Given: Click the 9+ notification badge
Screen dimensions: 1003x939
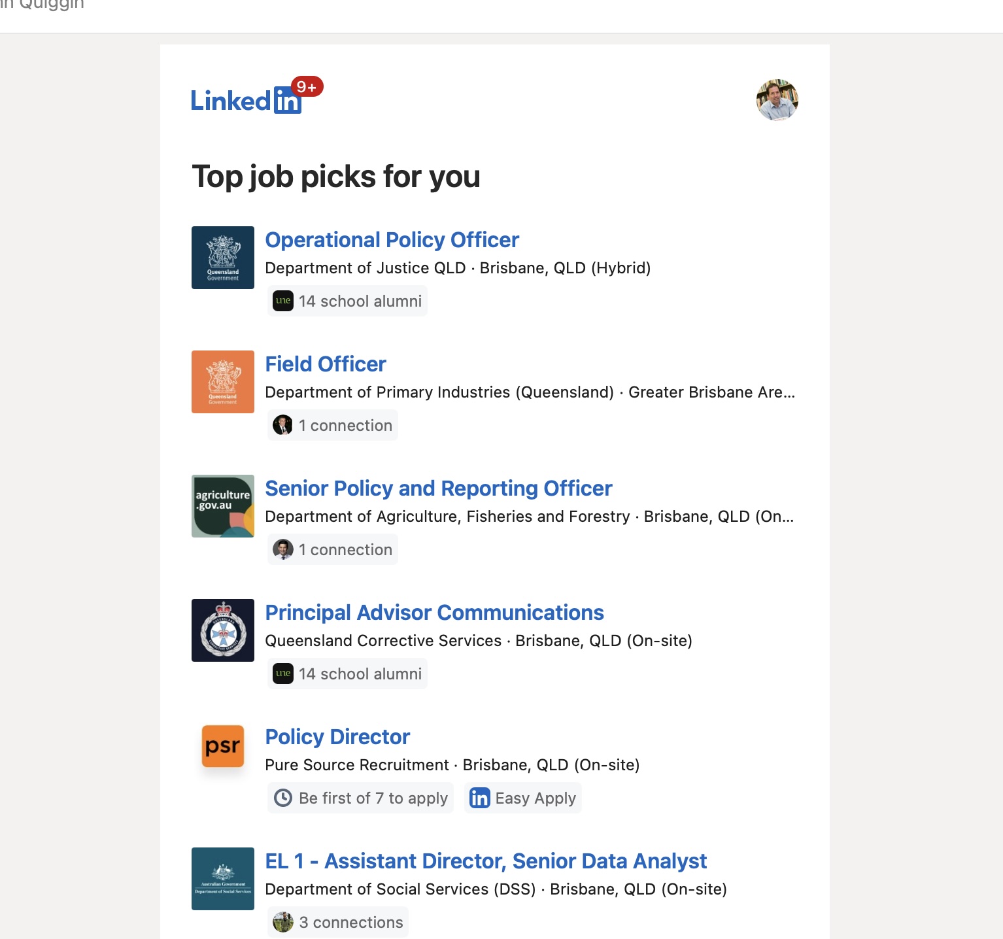Looking at the screenshot, I should (x=307, y=86).
